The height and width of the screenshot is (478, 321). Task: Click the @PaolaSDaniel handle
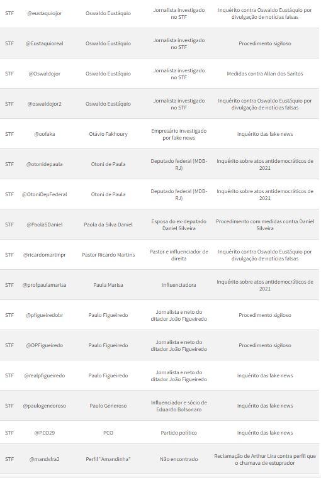45,225
